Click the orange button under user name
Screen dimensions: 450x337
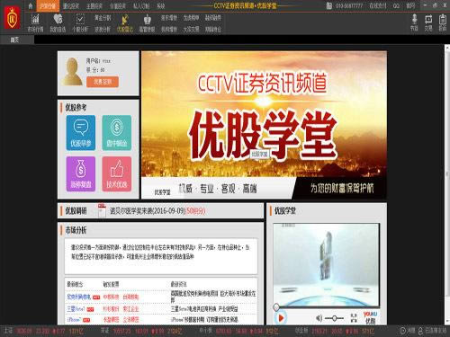(x=103, y=82)
